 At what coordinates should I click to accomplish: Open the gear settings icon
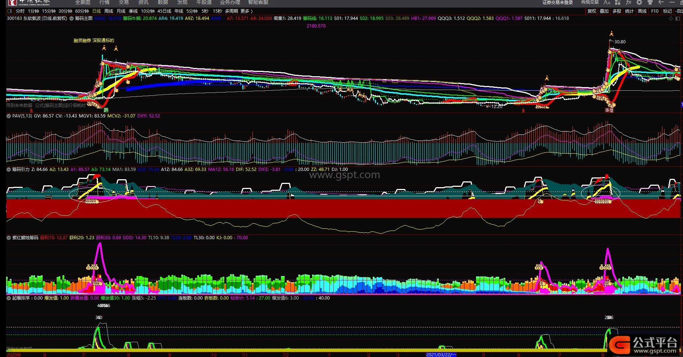click(639, 3)
